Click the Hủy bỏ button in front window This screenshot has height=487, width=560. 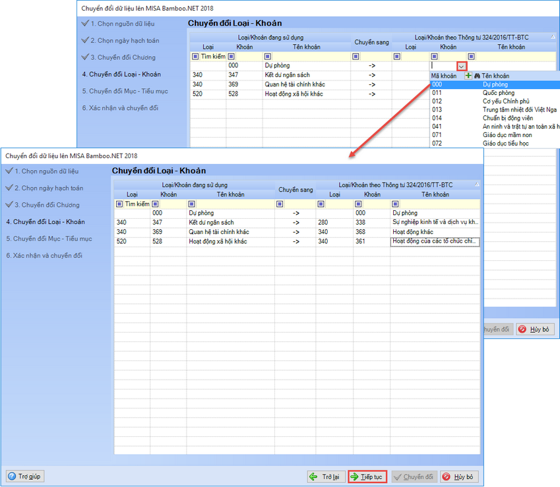coord(459,476)
